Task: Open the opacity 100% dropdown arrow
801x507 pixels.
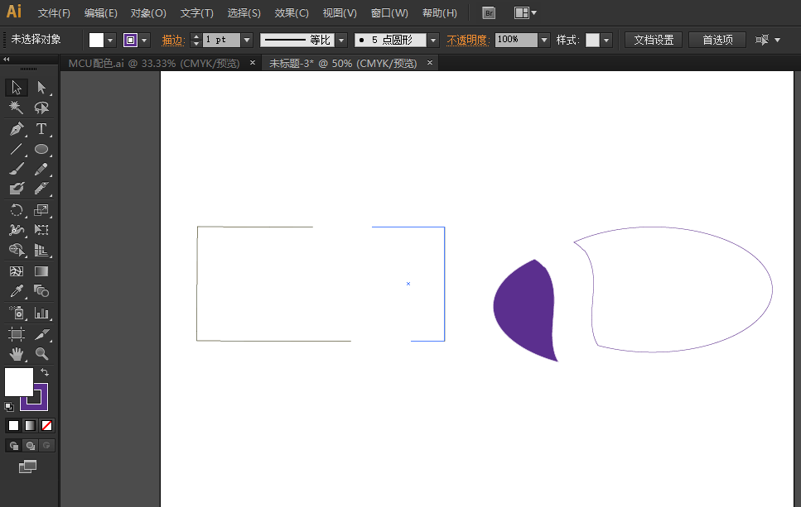Action: [x=544, y=40]
